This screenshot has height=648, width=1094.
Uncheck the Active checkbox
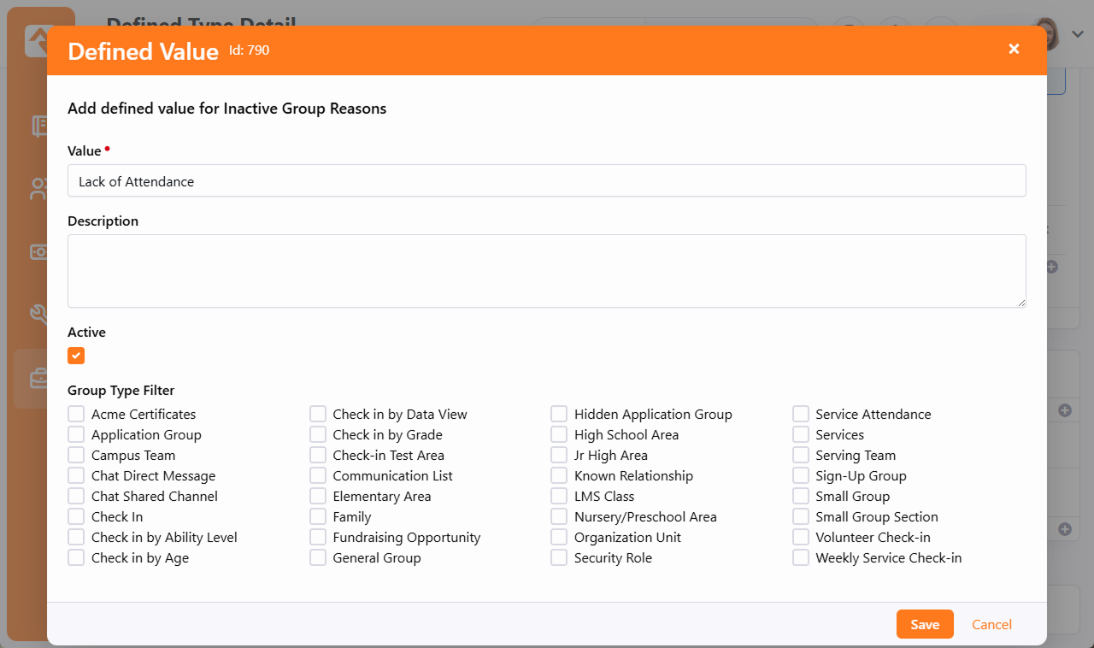click(x=76, y=356)
